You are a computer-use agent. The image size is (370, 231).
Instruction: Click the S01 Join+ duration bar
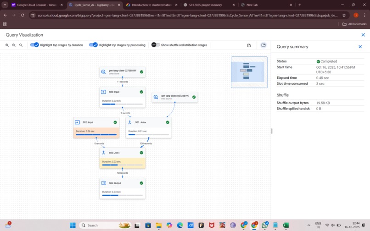148,134
